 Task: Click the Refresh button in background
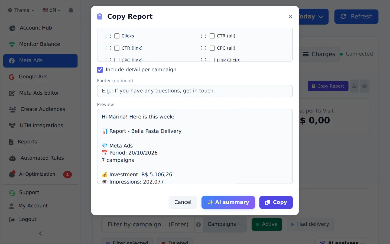pos(356,17)
